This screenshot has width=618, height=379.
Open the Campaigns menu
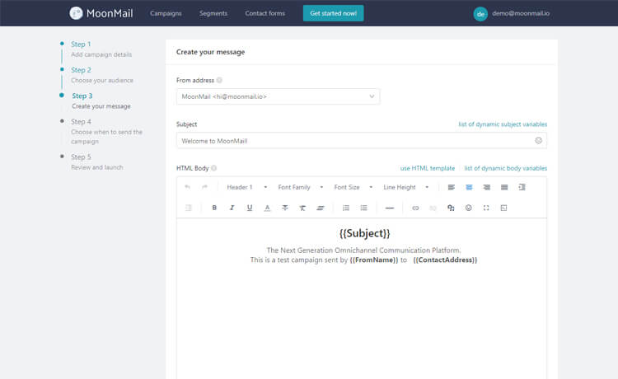click(x=166, y=13)
